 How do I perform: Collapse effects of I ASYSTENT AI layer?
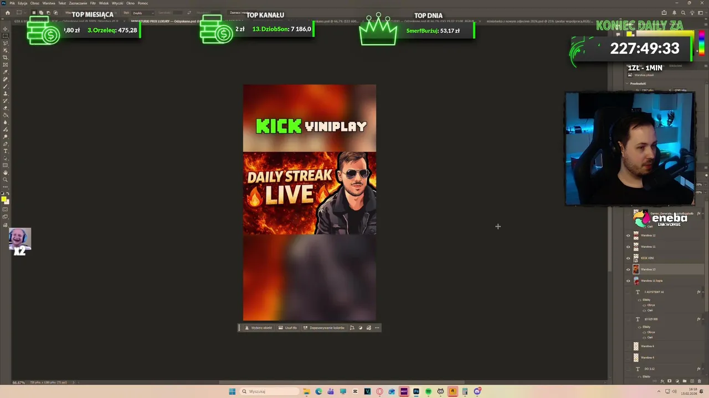(704, 292)
